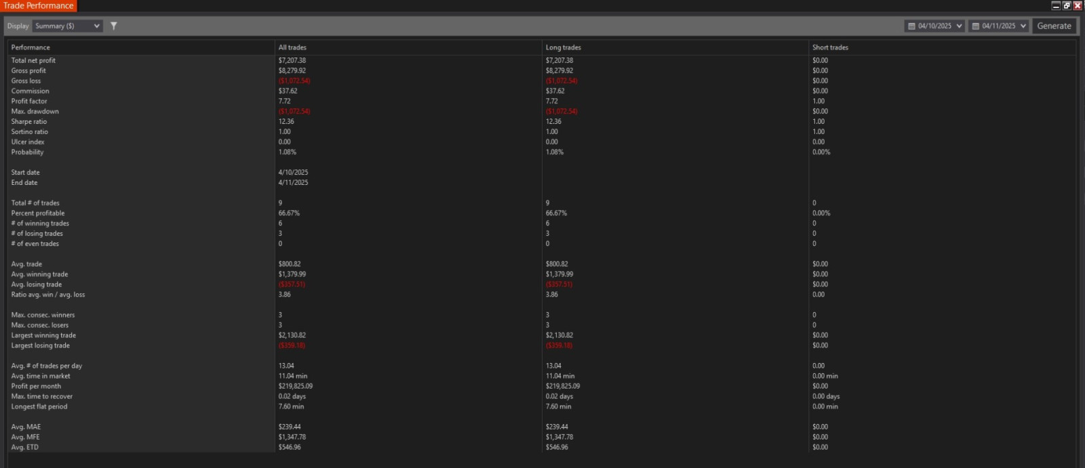
Task: Select the Avg. MFE row label
Action: coord(26,436)
